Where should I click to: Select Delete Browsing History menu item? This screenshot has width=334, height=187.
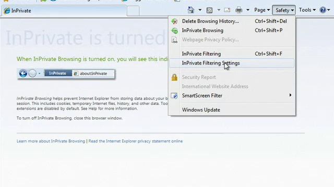[232, 21]
